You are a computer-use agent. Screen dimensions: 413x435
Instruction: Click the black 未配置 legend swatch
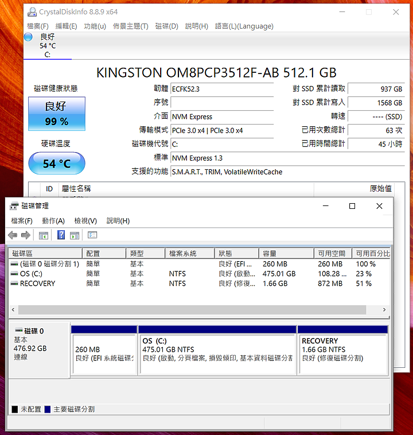click(15, 409)
